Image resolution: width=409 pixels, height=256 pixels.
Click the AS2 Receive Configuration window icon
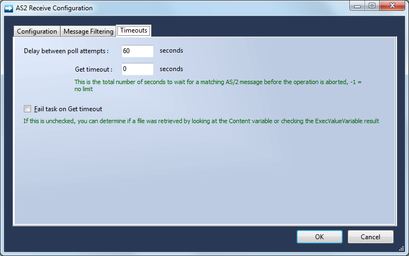click(x=8, y=8)
